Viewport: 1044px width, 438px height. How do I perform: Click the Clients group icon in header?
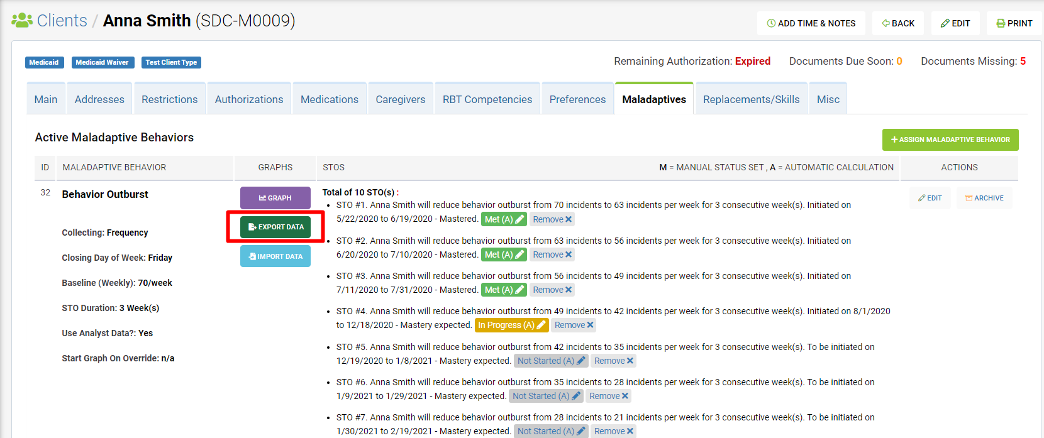tap(22, 21)
